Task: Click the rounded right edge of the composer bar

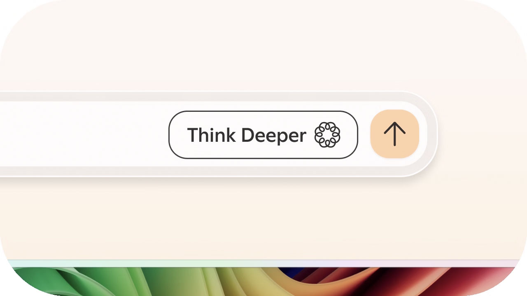Action: (x=430, y=134)
